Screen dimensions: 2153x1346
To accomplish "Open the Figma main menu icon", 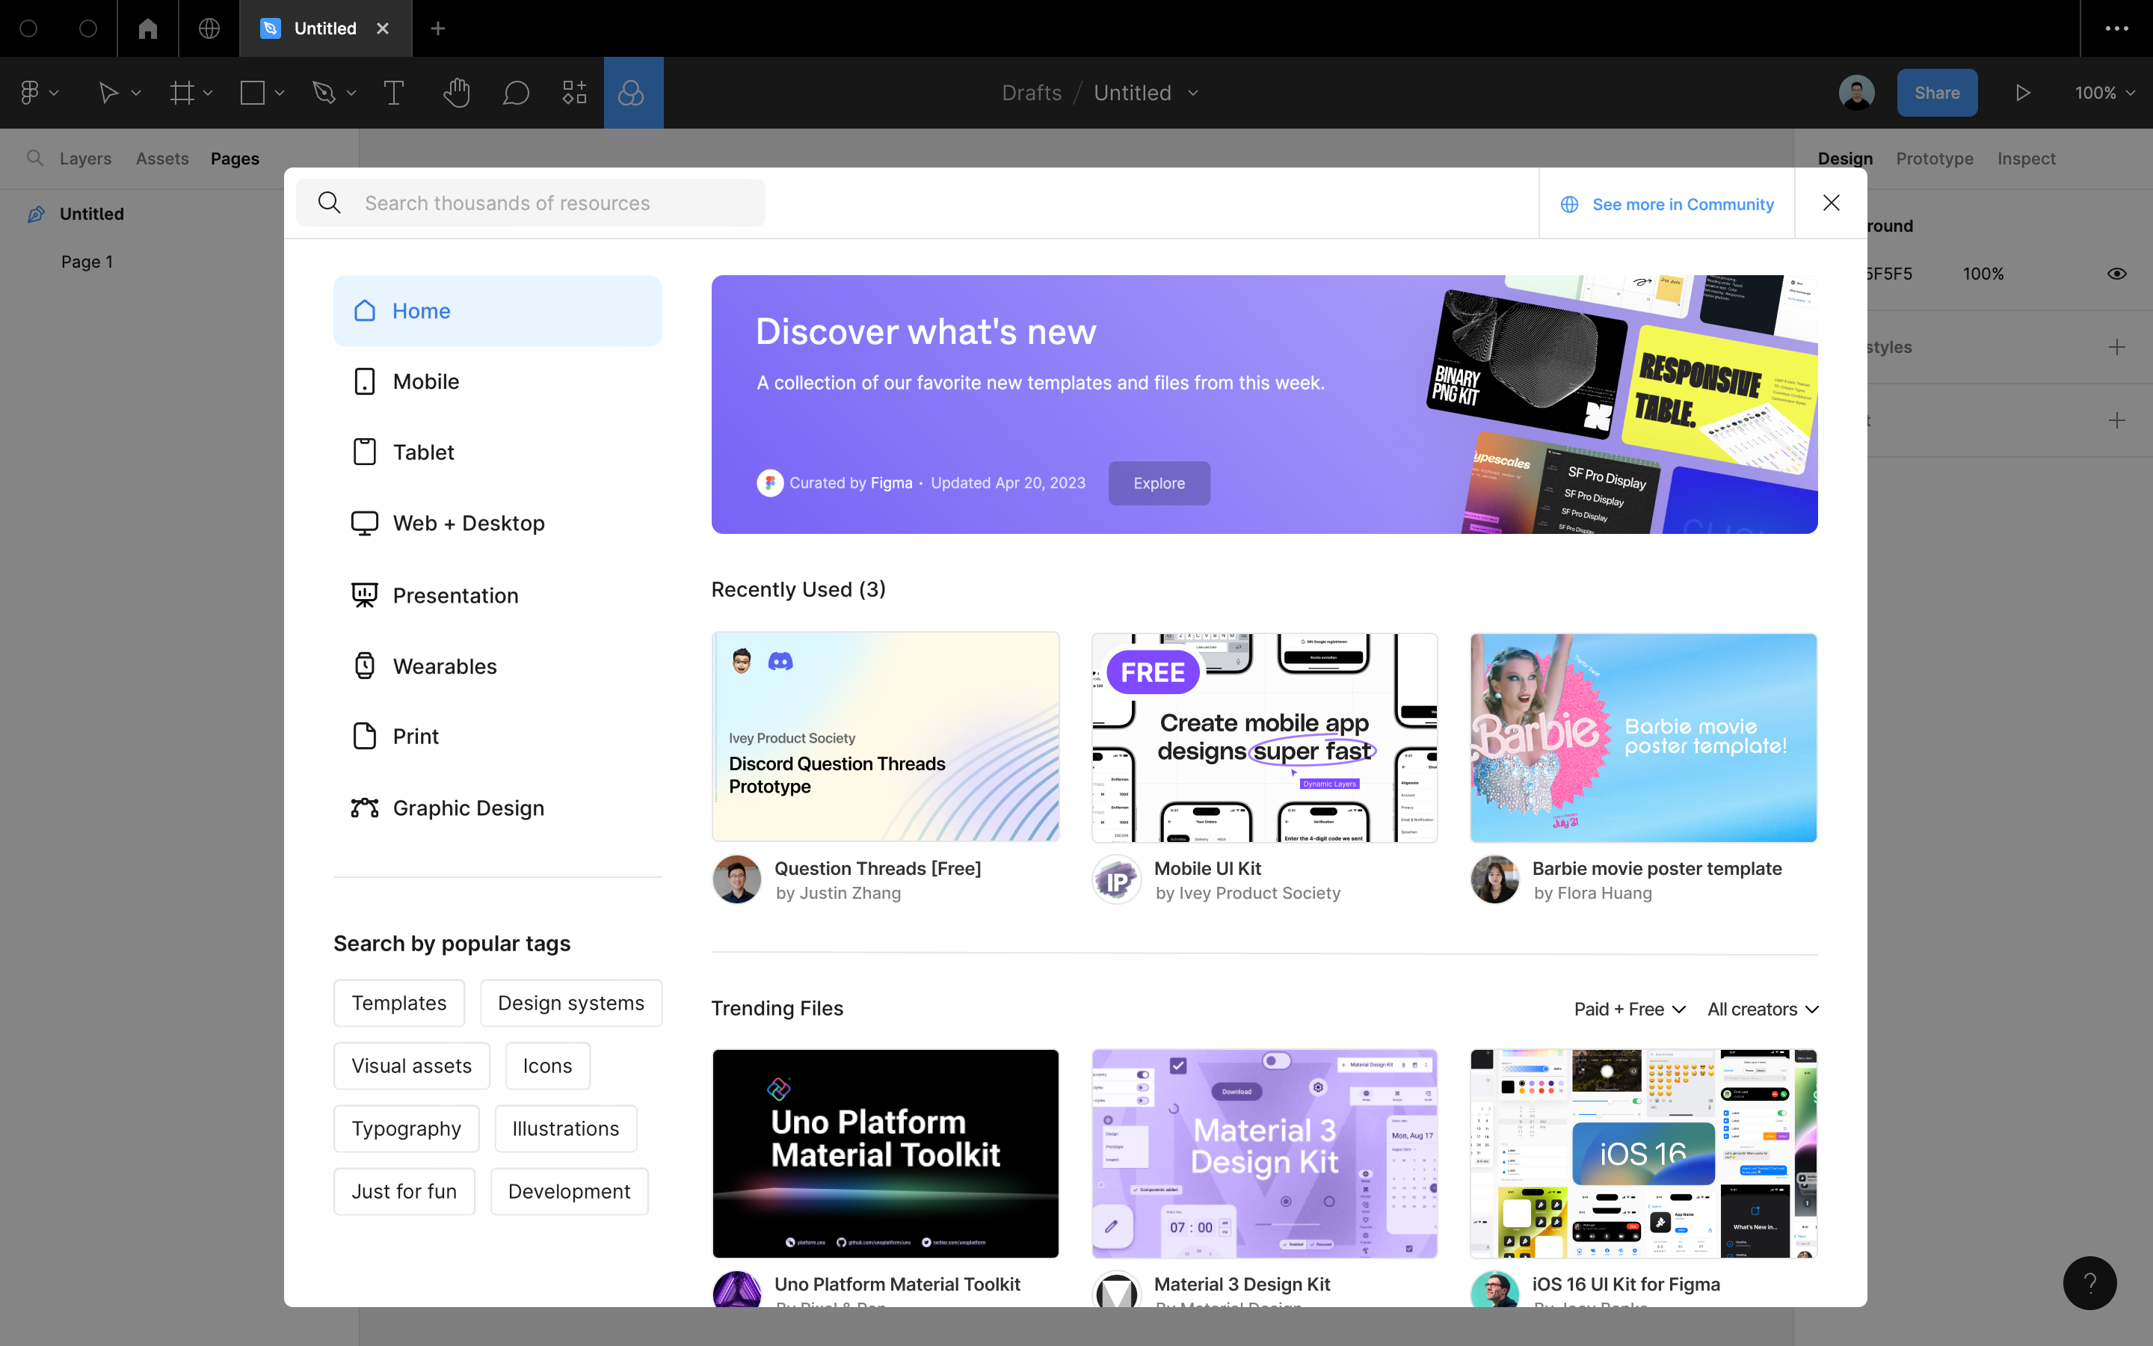I will tap(29, 93).
